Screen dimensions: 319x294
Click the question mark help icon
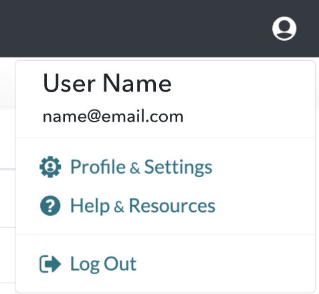pyautogui.click(x=50, y=206)
